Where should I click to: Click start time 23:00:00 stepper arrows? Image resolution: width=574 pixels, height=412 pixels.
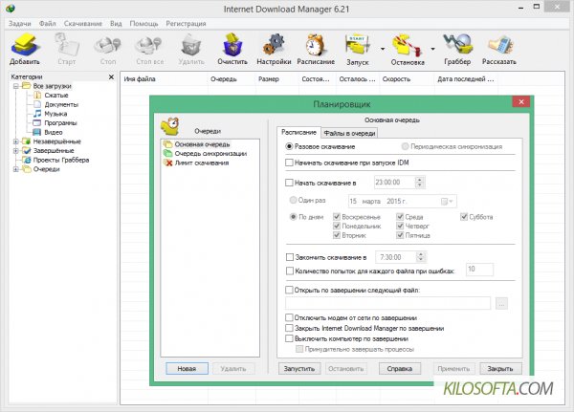coord(420,183)
